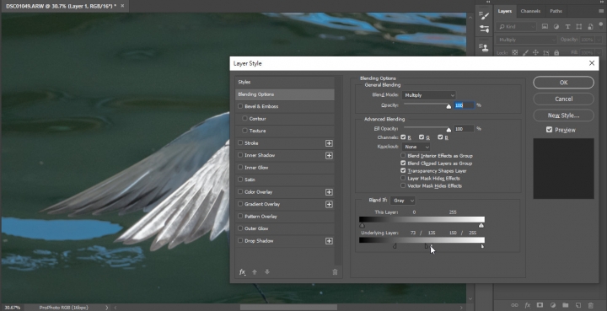This screenshot has height=311, width=607.
Task: Create new fill or adjustment layer icon
Action: [x=553, y=305]
